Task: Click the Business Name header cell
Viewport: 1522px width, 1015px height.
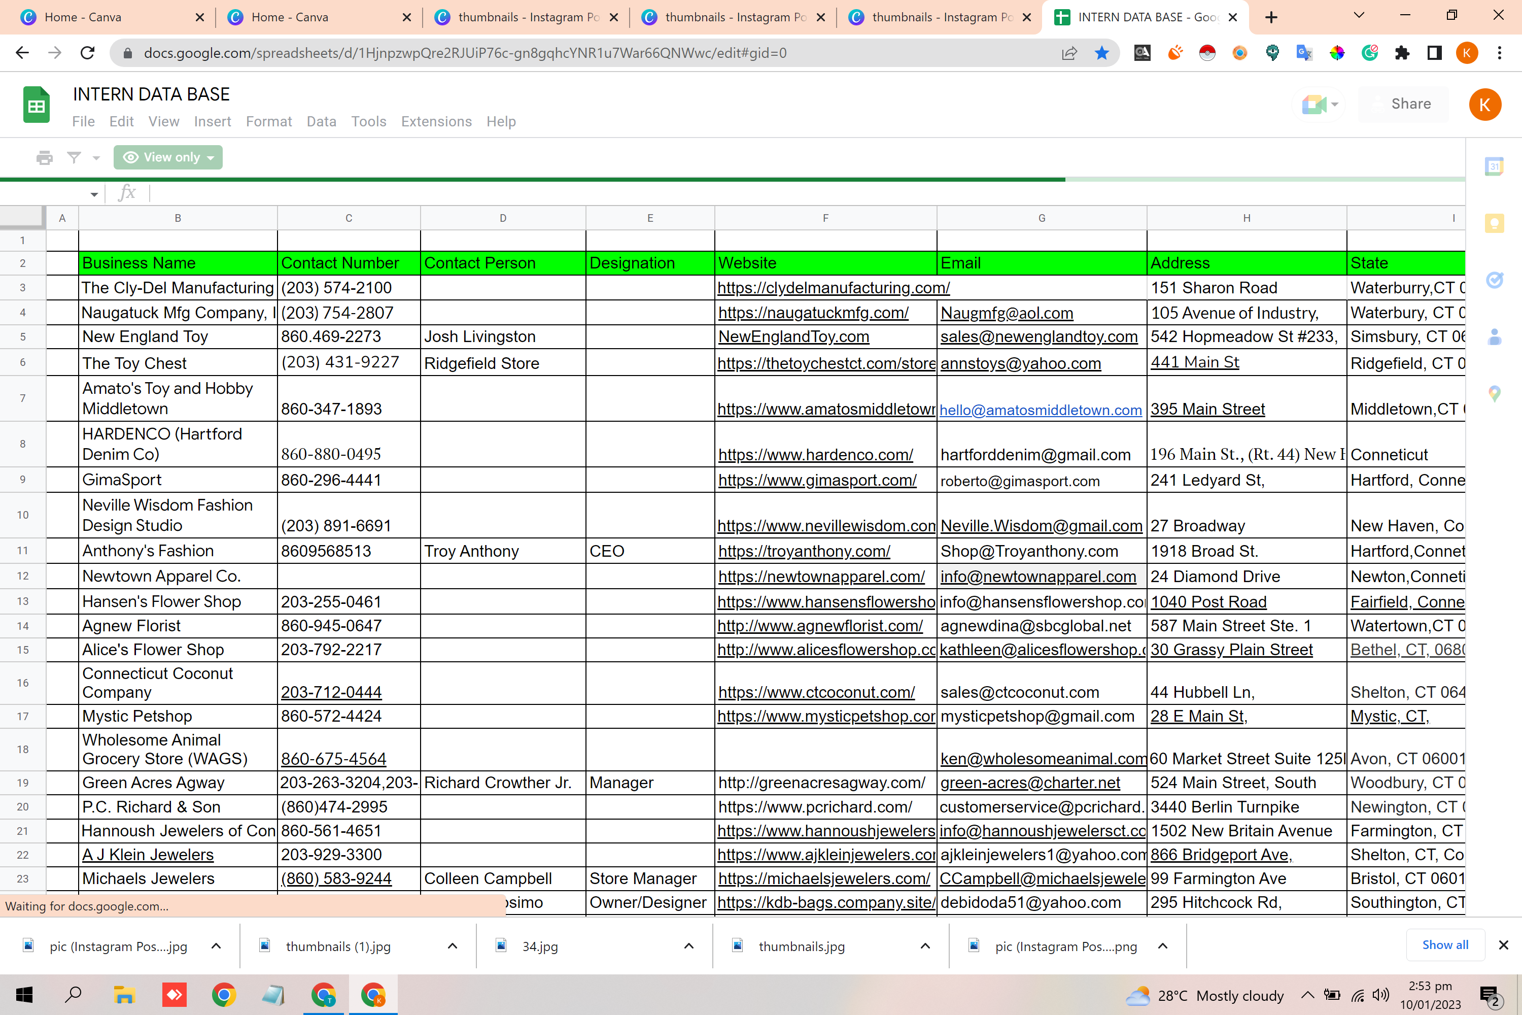Action: tap(178, 263)
